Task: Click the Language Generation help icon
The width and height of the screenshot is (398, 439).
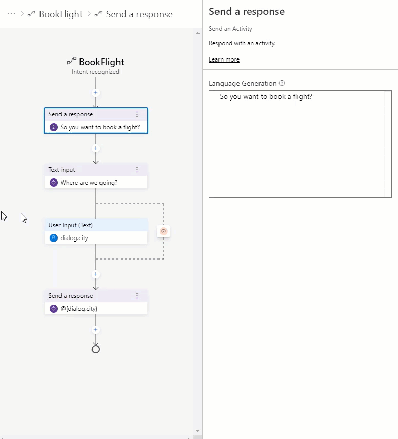Action: 282,83
